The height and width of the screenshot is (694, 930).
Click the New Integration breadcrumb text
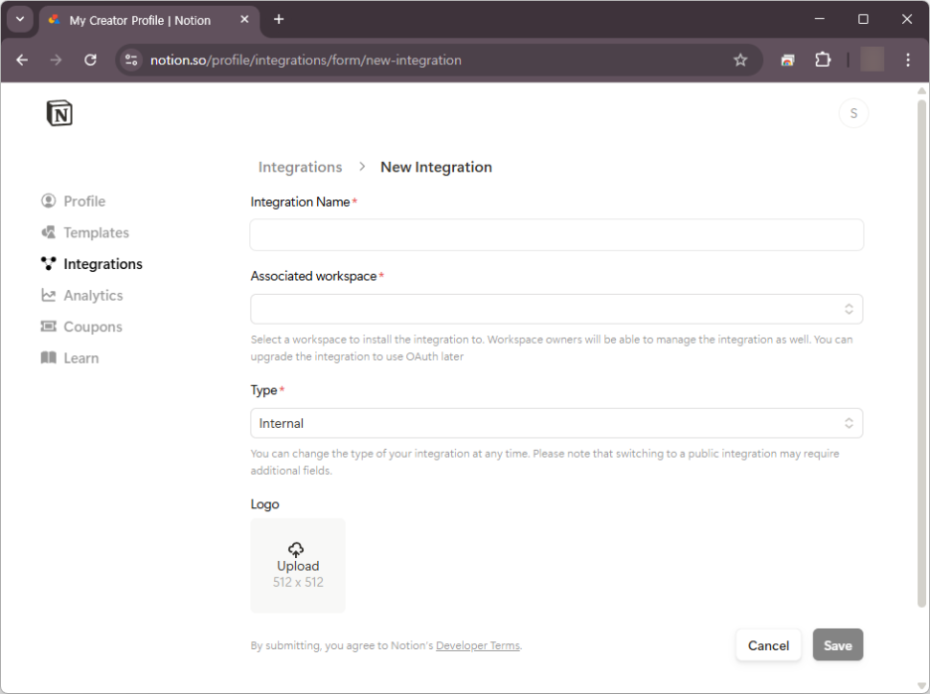point(436,167)
